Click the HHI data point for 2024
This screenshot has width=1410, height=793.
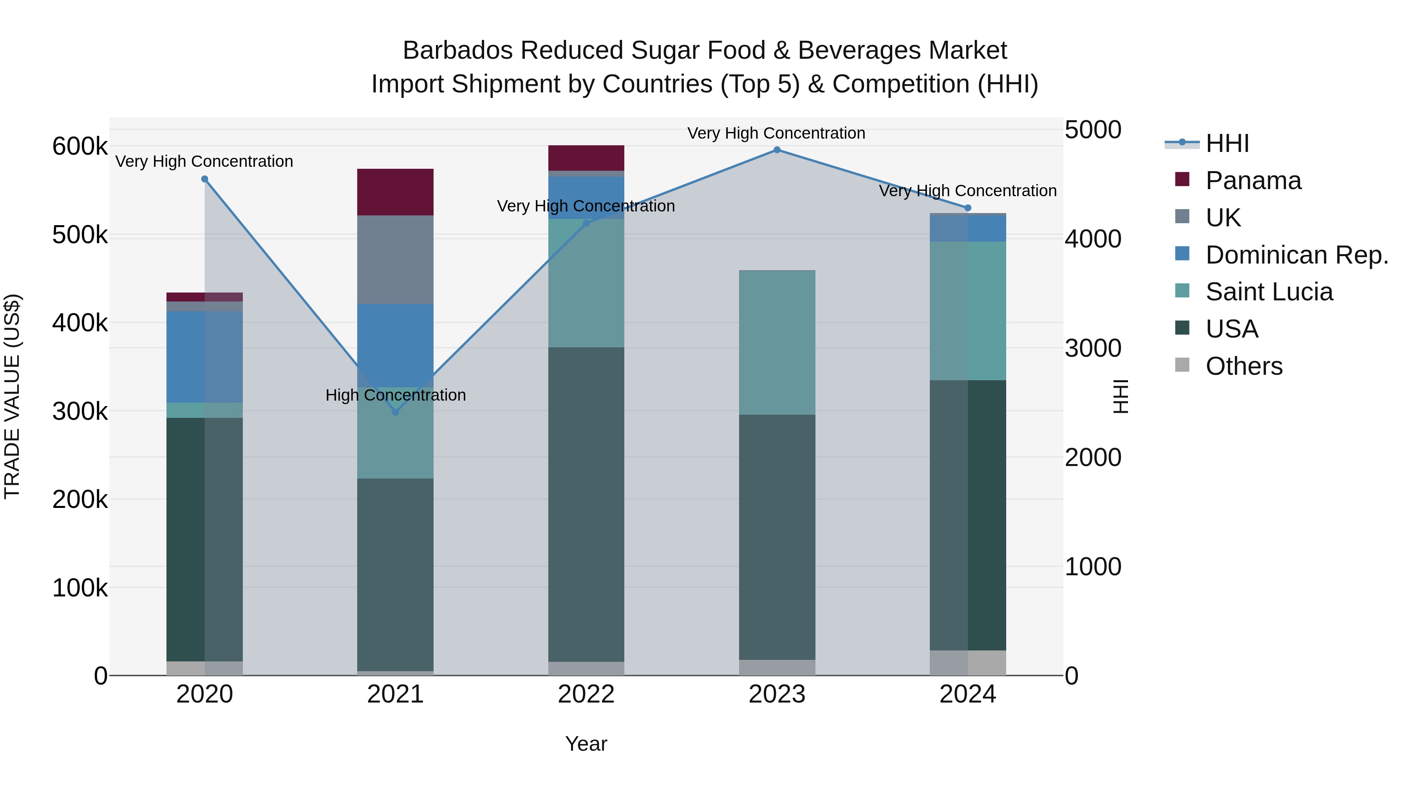(x=968, y=208)
